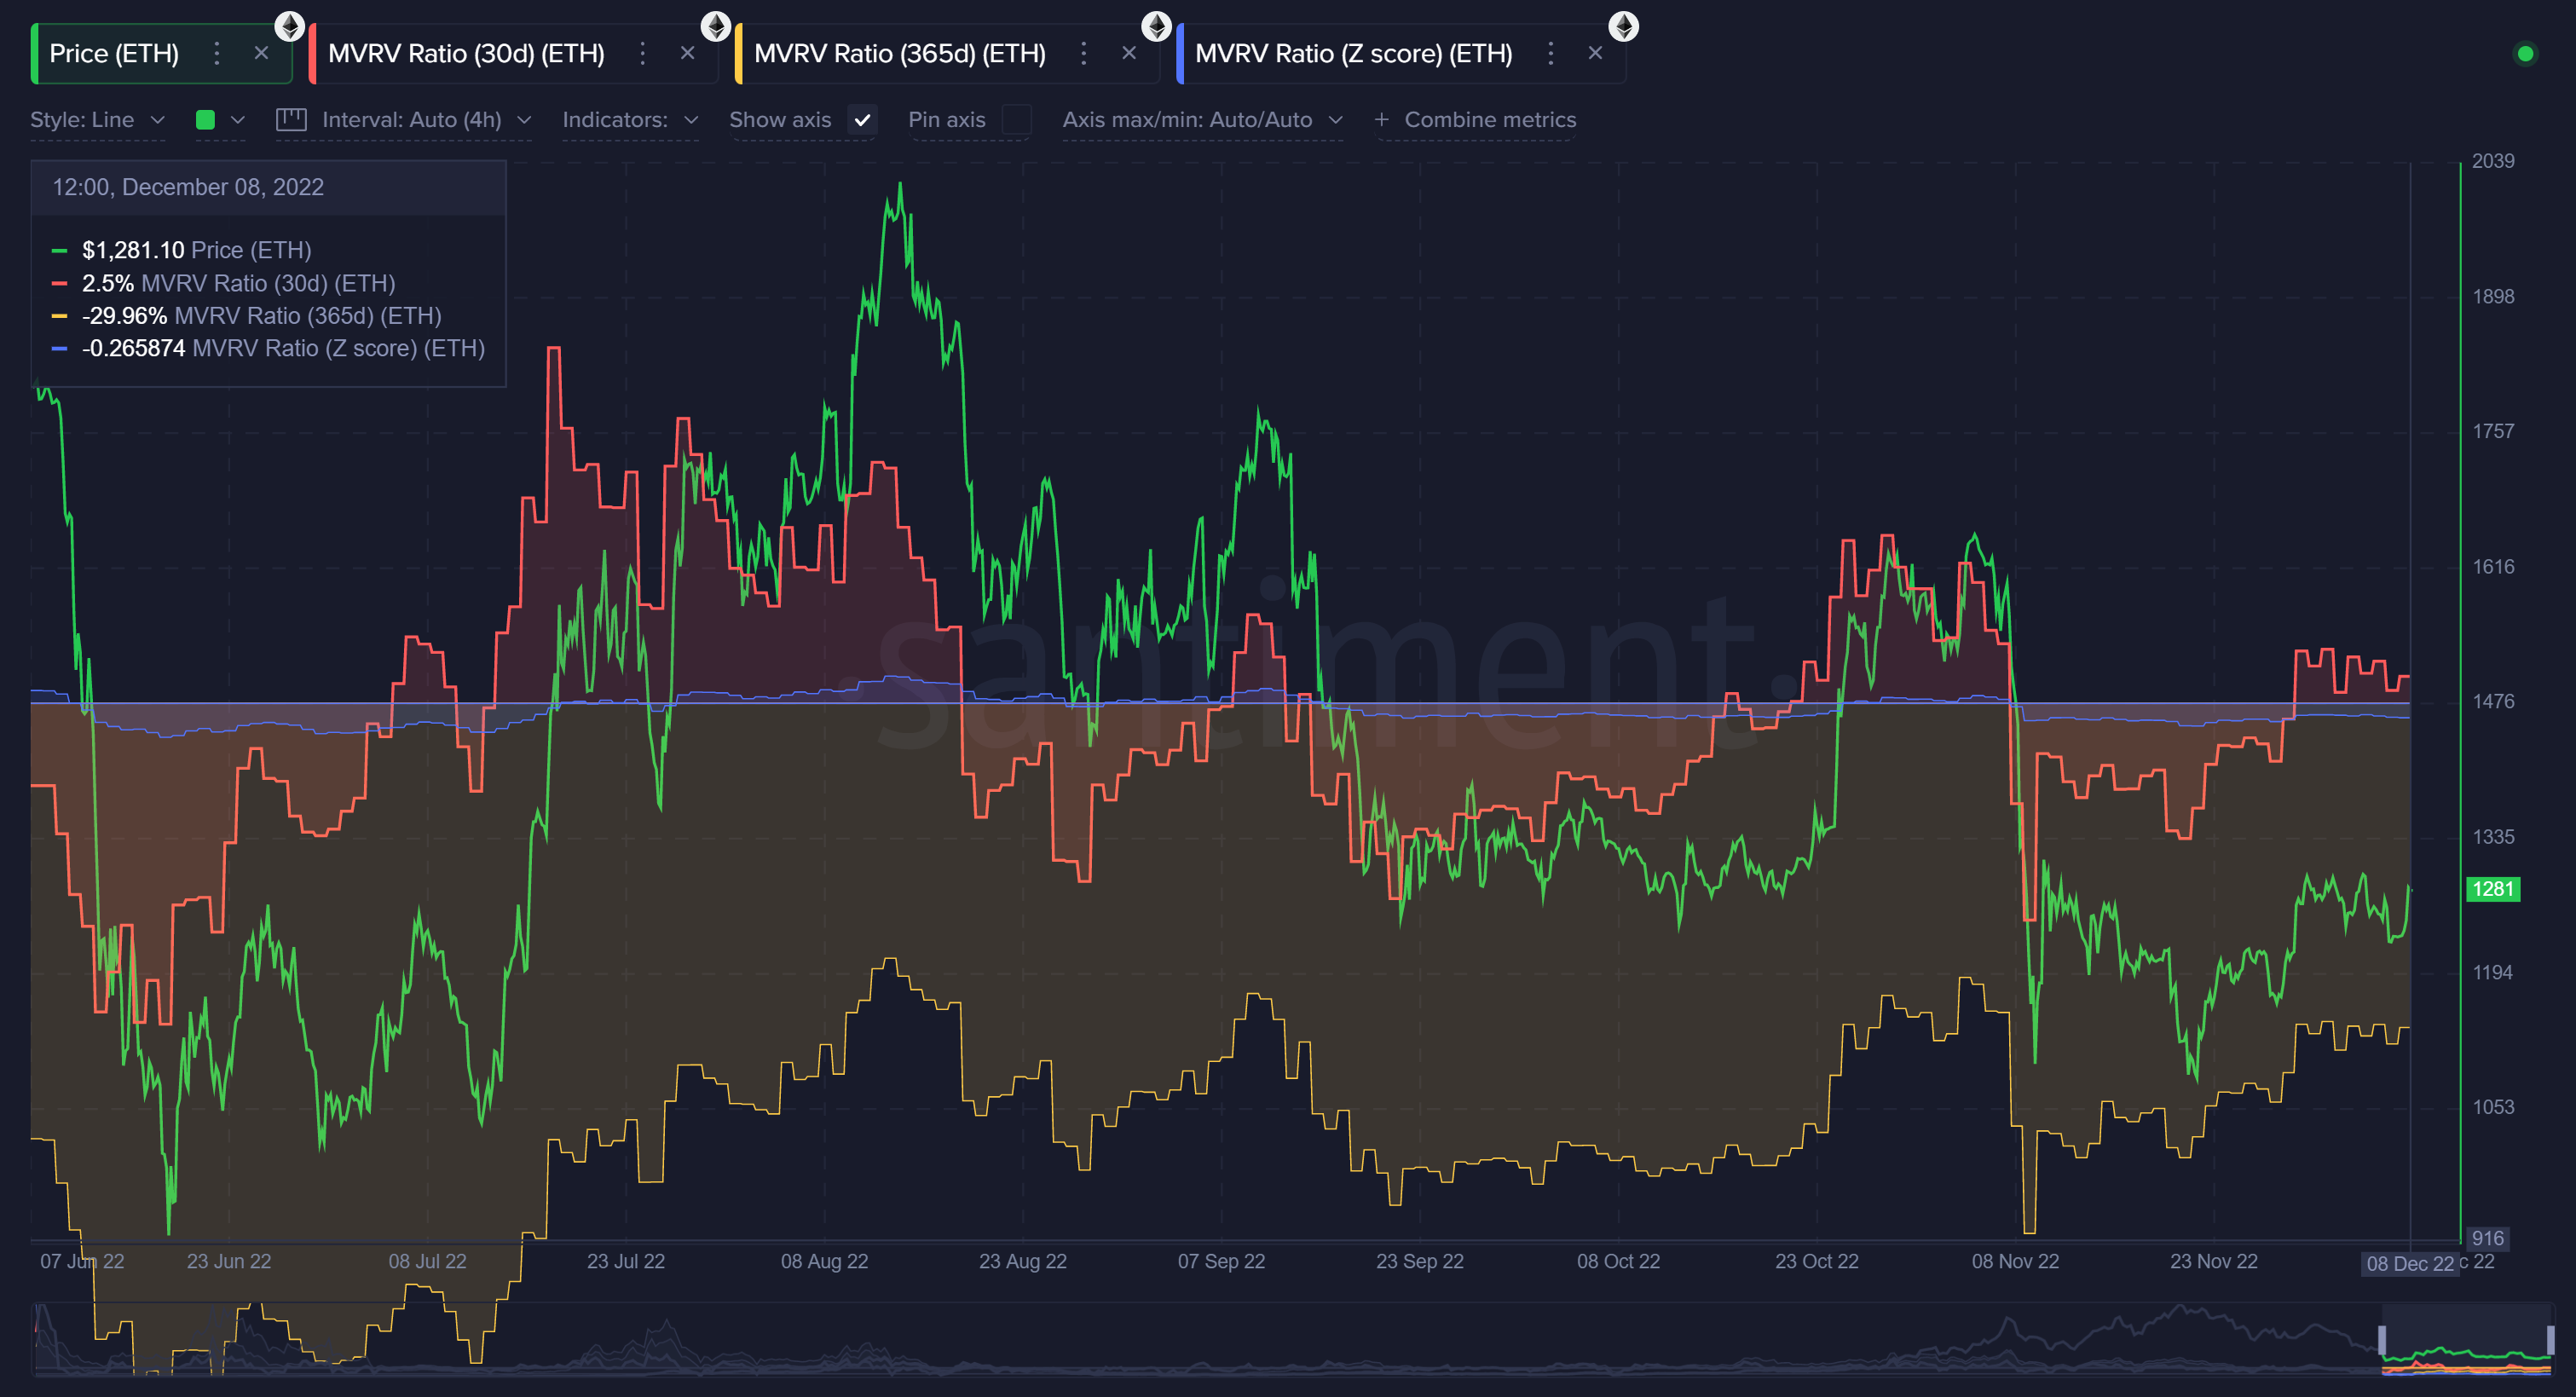Click the interval candle icon
The width and height of the screenshot is (2576, 1397).
pos(291,120)
